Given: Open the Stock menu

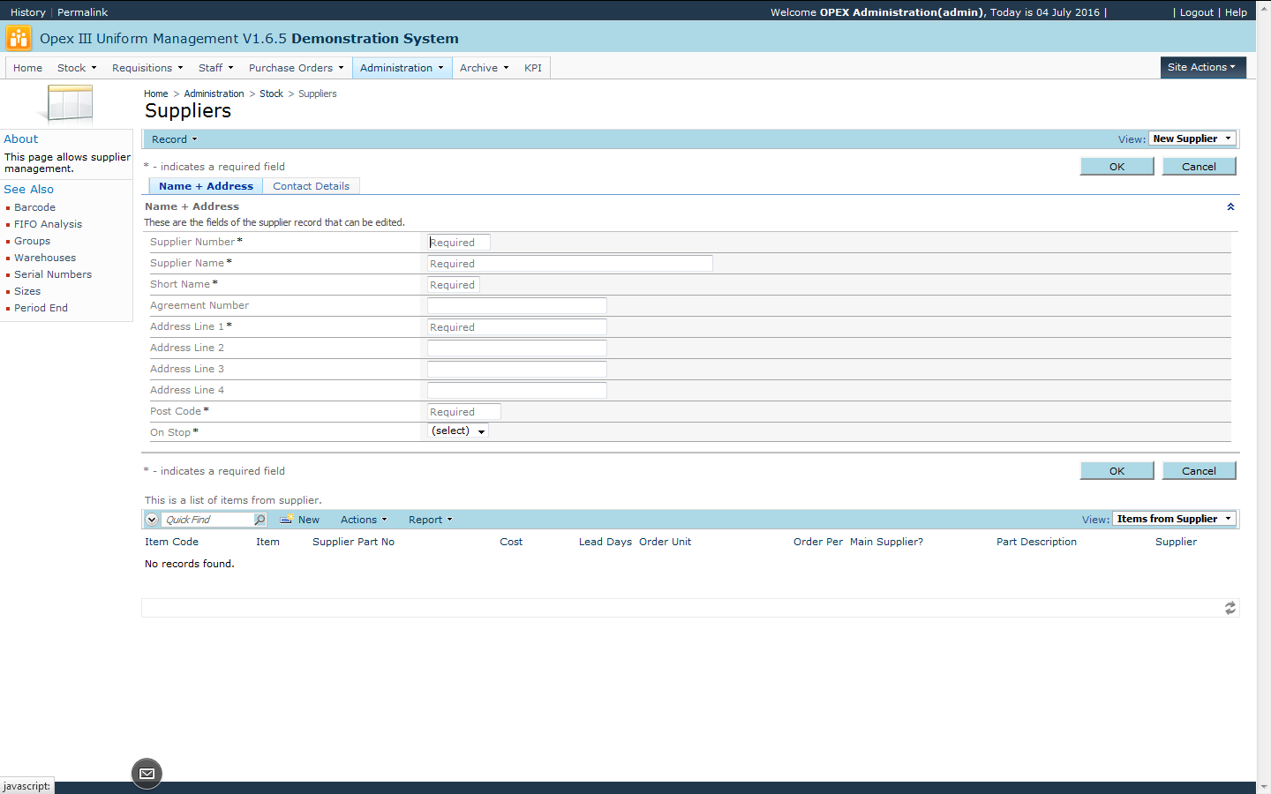Looking at the screenshot, I should click(x=77, y=68).
